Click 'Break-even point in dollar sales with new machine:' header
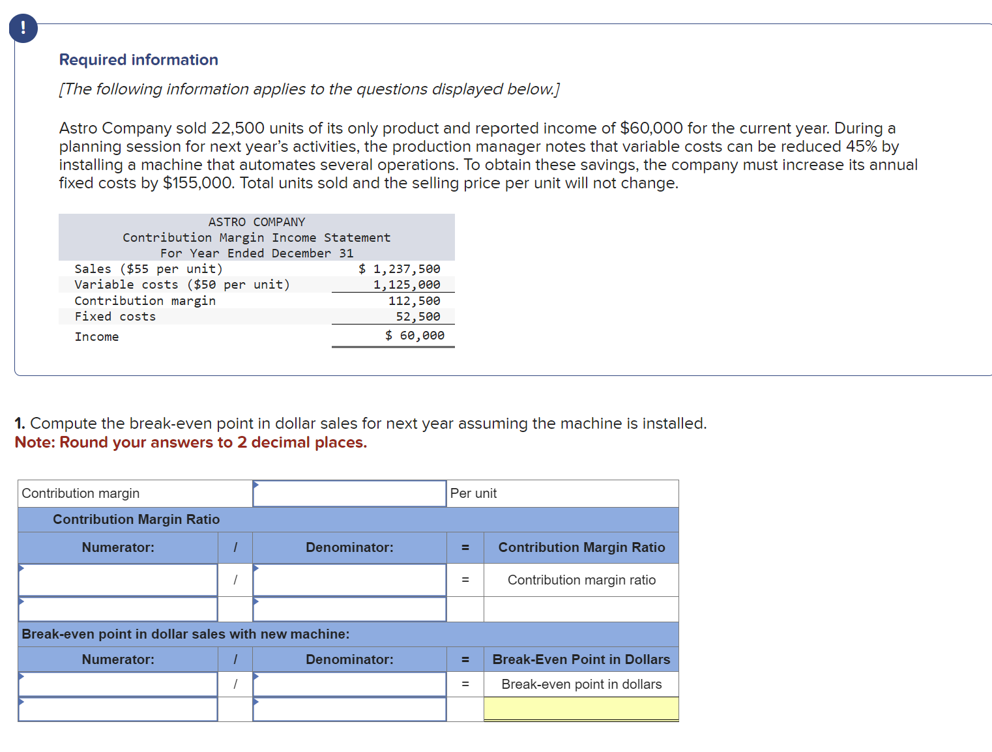 point(186,634)
